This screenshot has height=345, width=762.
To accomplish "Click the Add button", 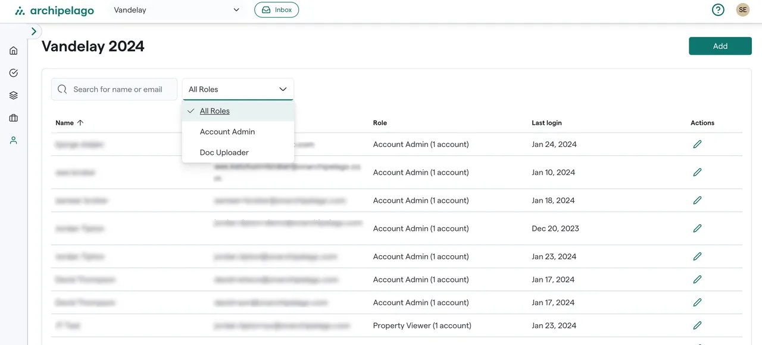I will coord(720,46).
